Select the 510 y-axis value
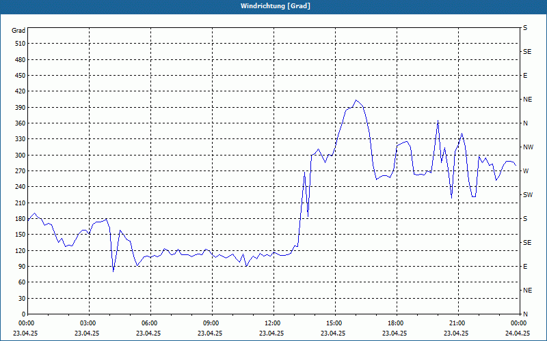This screenshot has width=547, height=341. 21,44
